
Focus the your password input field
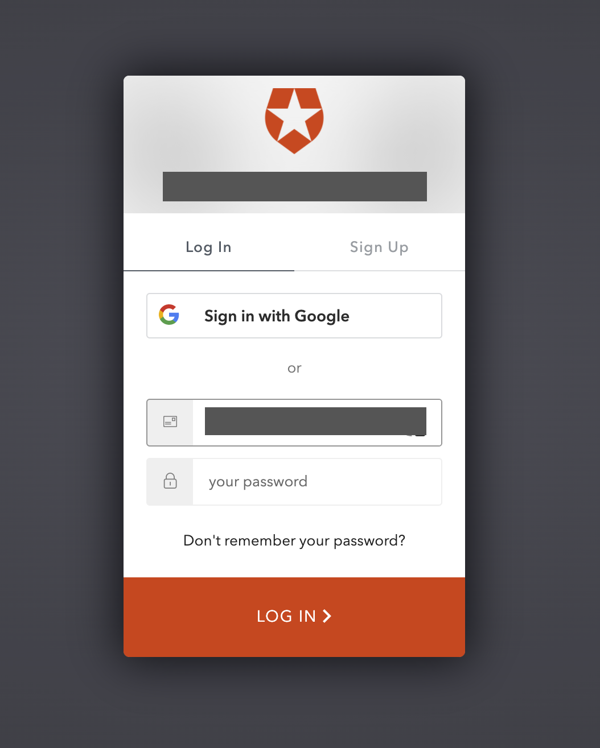tap(317, 482)
